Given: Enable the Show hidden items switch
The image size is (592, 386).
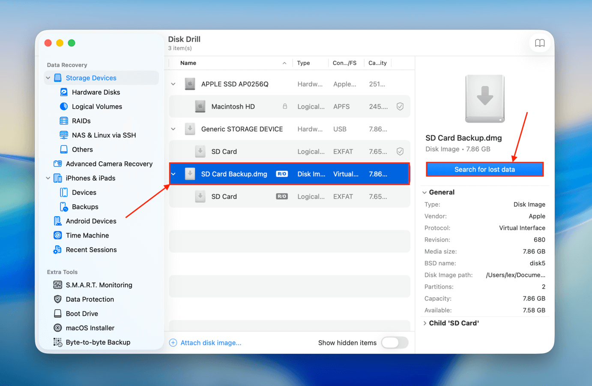Looking at the screenshot, I should click(x=395, y=343).
